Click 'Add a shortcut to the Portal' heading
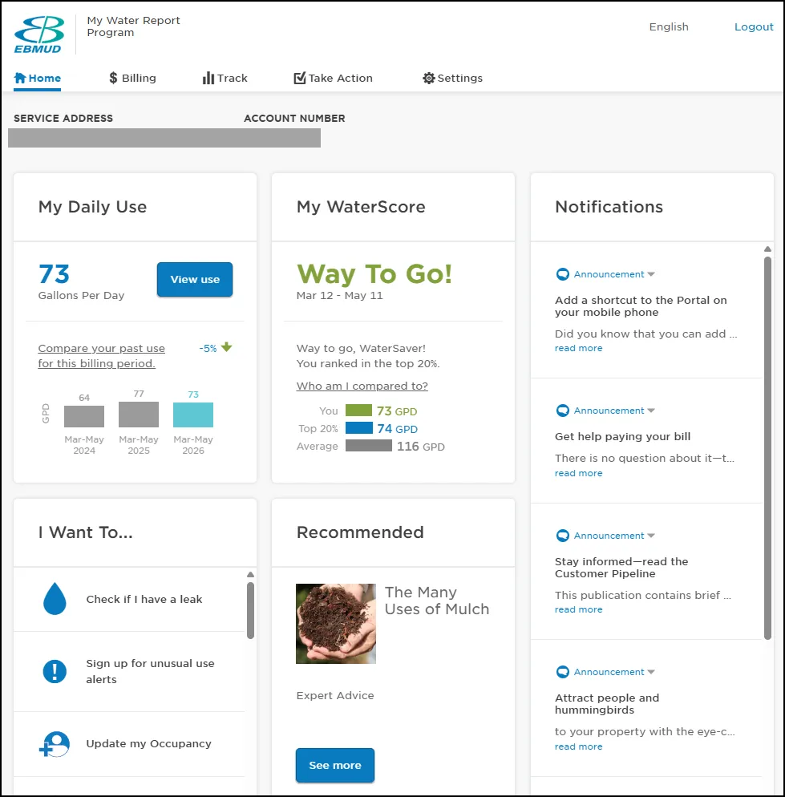Screen dimensions: 785x797 coord(641,306)
